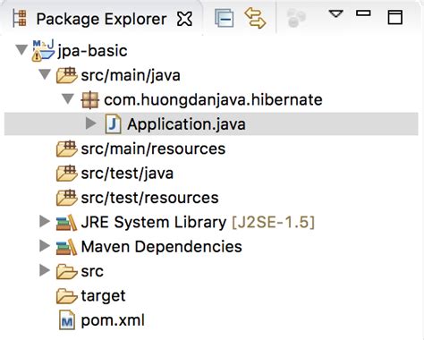The image size is (424, 340).
Task: Minimize the Package Explorer view
Action: coord(363,13)
